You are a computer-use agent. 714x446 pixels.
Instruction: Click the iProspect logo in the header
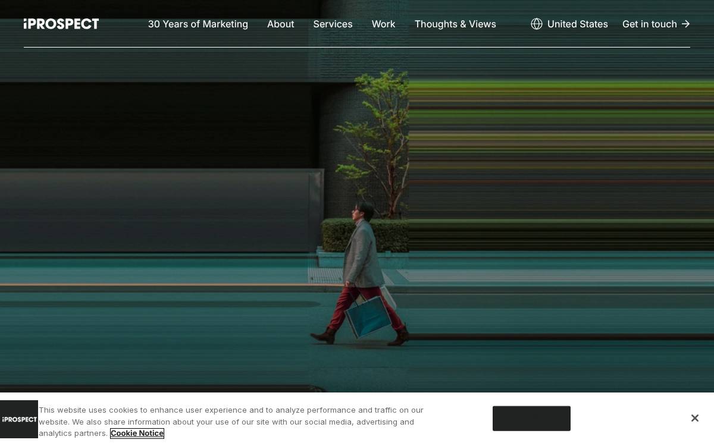pos(61,24)
